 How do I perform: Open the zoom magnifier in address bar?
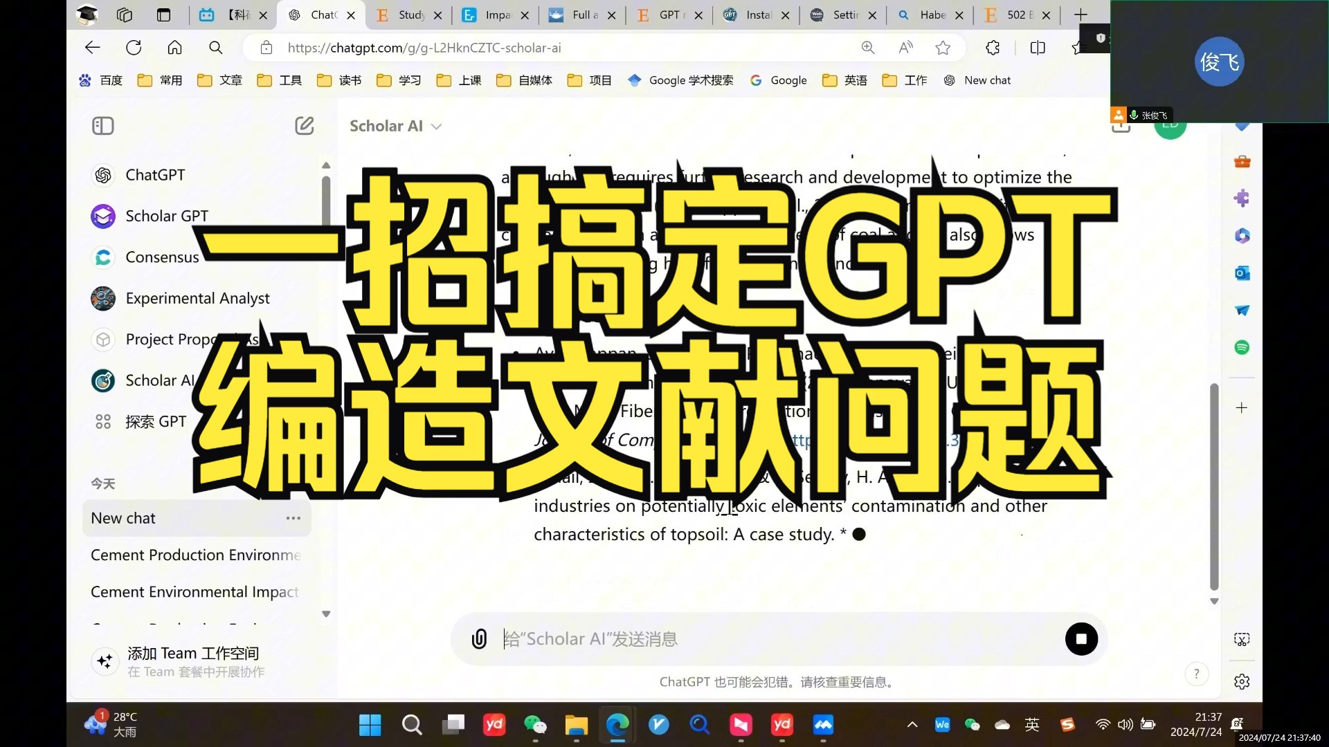(867, 48)
